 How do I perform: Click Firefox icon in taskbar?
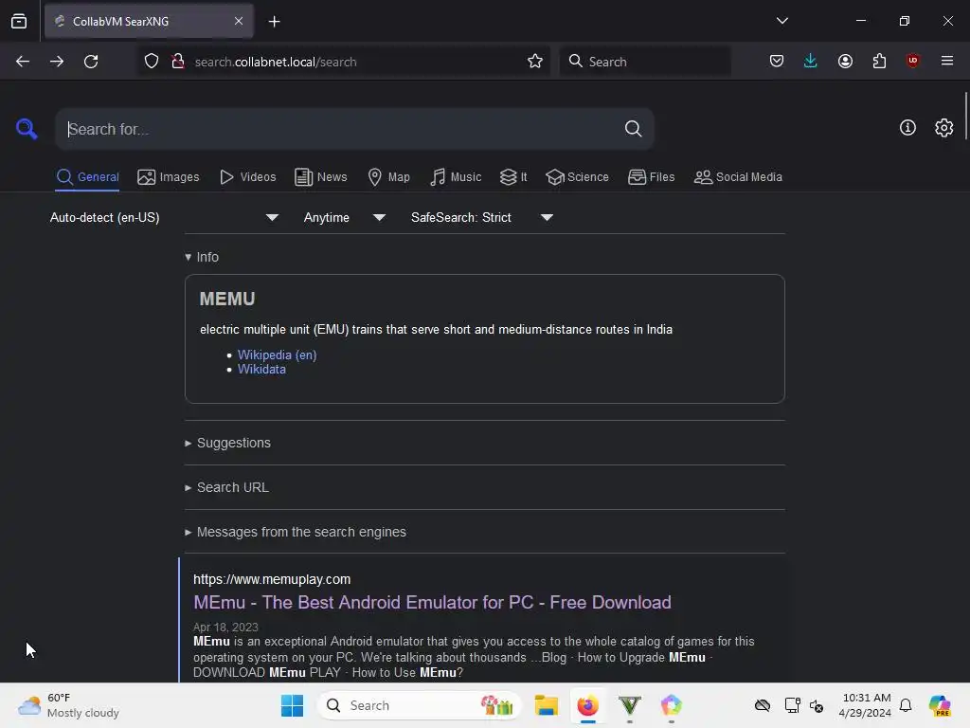coord(587,705)
